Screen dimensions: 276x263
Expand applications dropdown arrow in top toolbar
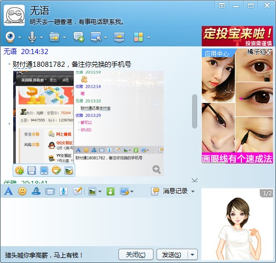pos(149,37)
